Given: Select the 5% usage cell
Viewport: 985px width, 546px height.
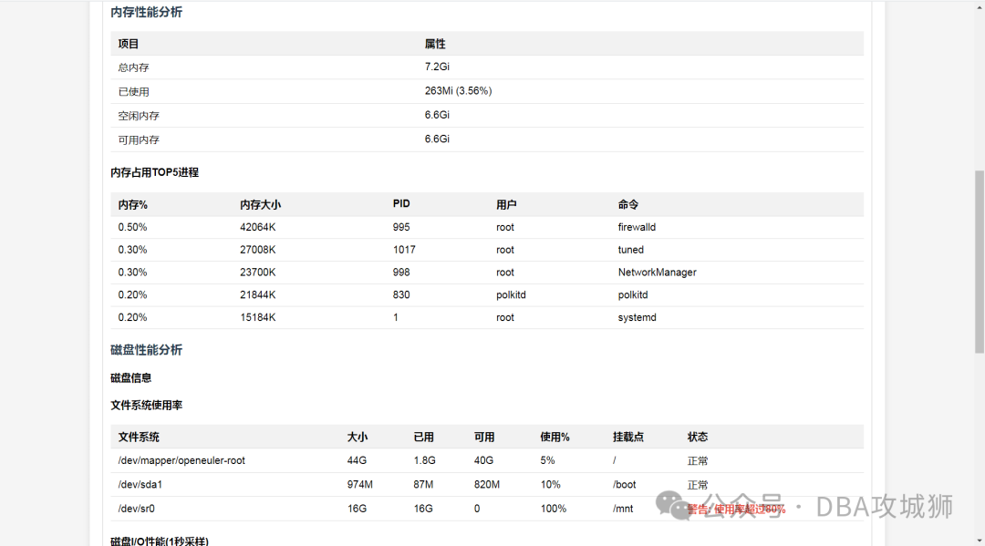Looking at the screenshot, I should 547,460.
